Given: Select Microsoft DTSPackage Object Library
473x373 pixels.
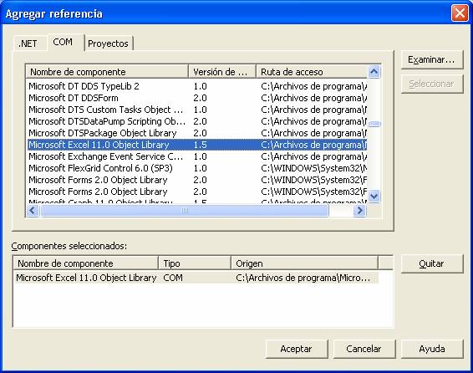Looking at the screenshot, I should [197, 133].
